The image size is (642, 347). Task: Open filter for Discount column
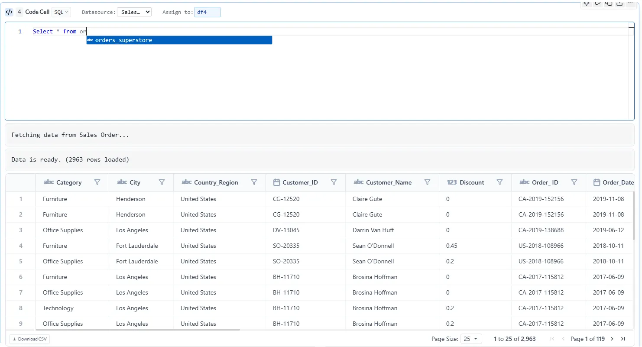[x=499, y=182]
